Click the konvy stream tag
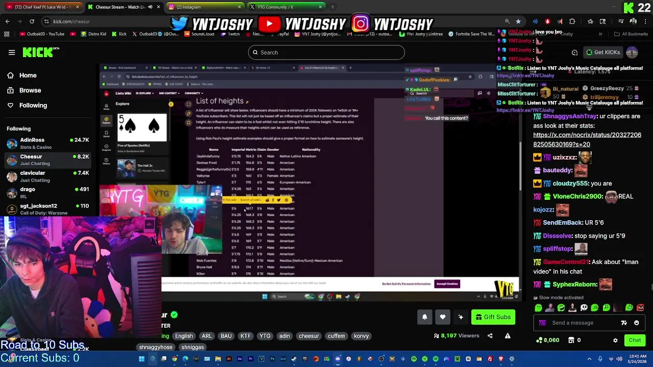Image resolution: width=653 pixels, height=367 pixels. 361,336
